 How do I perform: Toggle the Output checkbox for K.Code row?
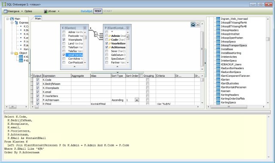[x=38, y=80]
